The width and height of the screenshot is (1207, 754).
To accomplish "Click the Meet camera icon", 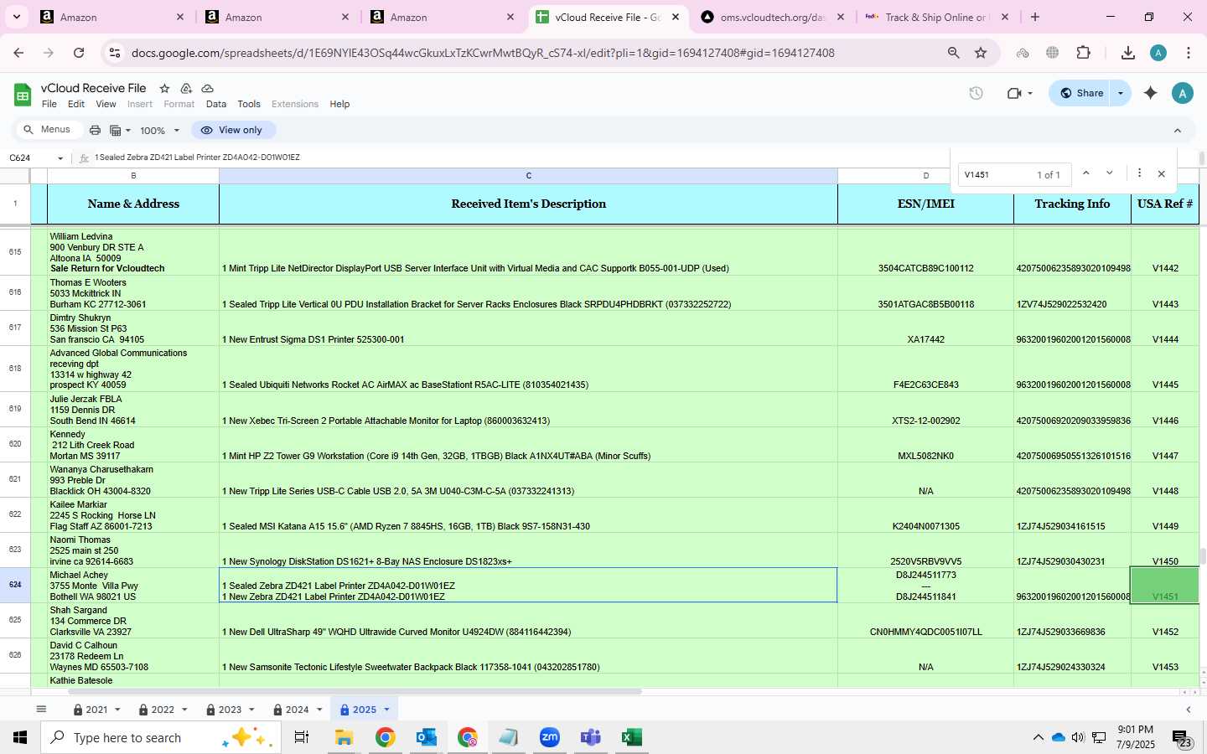I will [x=1014, y=93].
